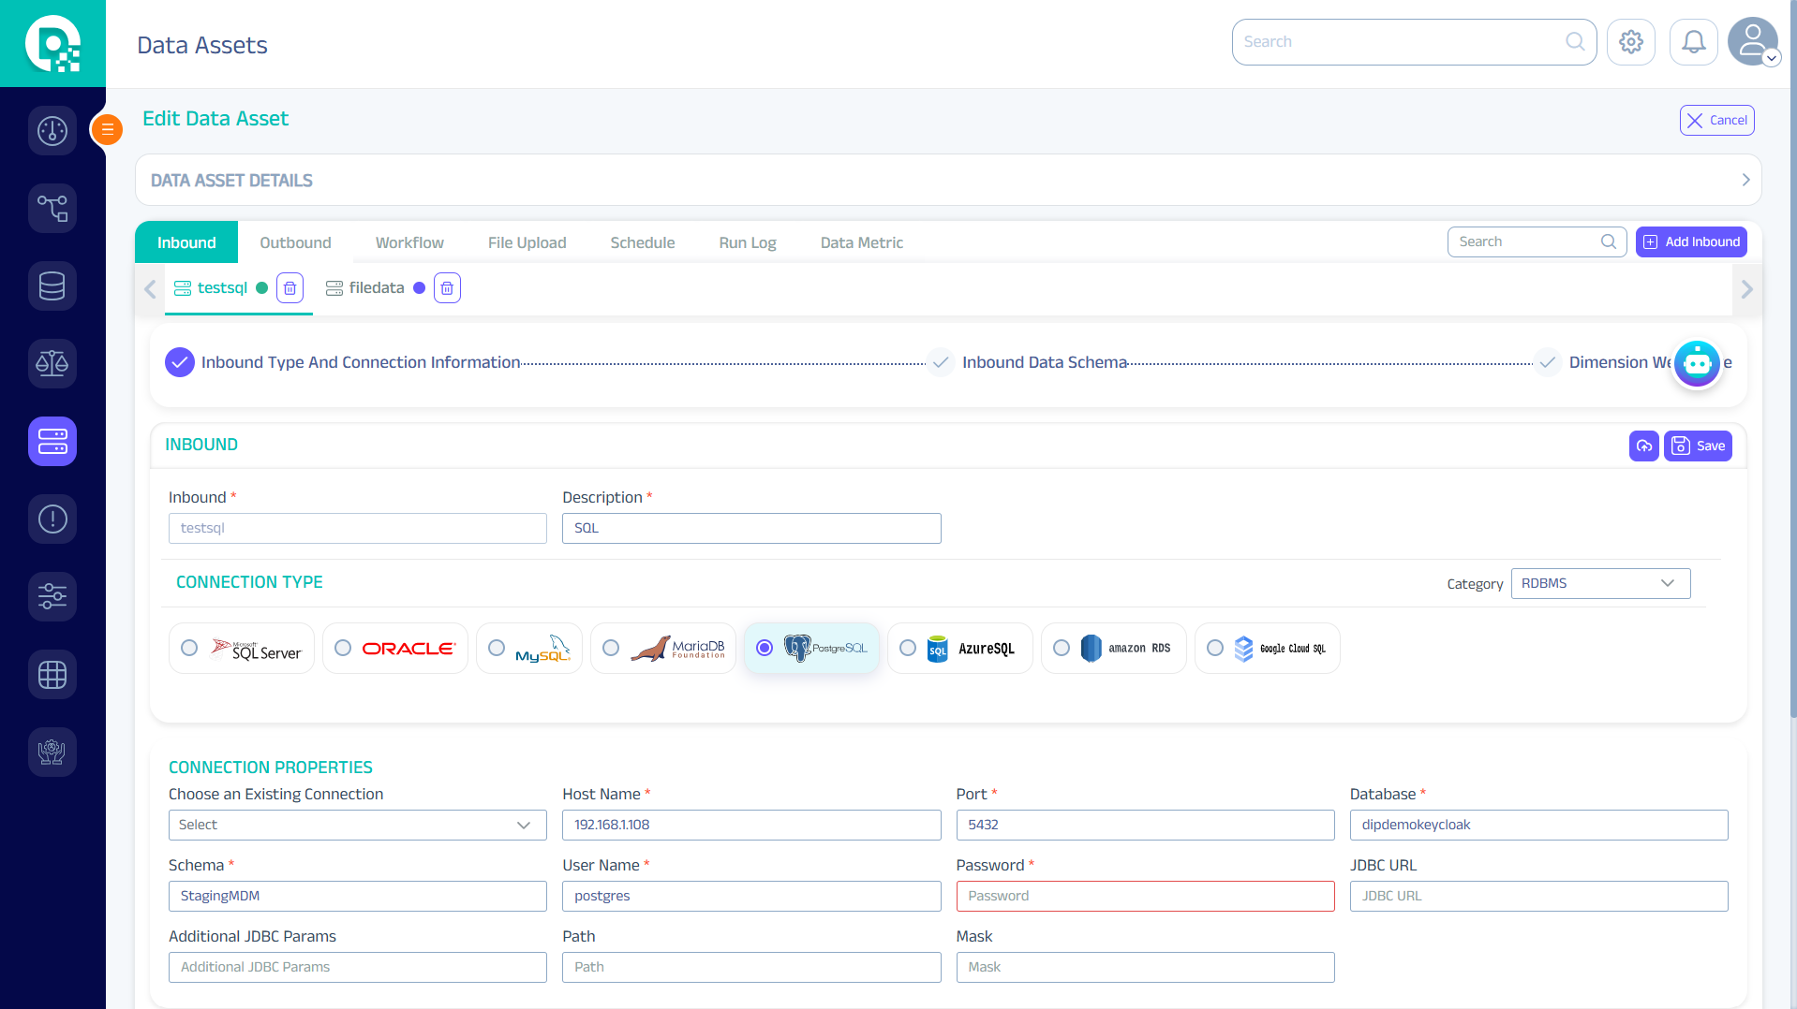Open Choose an Existing Connection dropdown
Viewport: 1797px width, 1009px height.
point(357,825)
